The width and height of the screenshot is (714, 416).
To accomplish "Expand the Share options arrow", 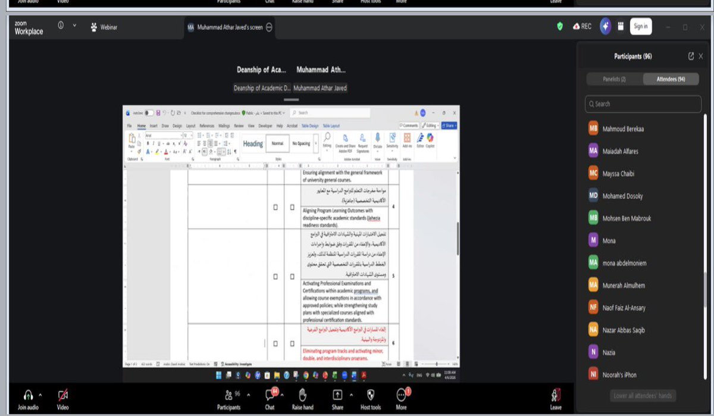I will [x=351, y=395].
